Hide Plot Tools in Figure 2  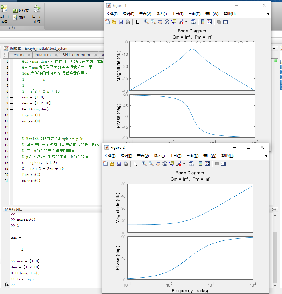[217, 164]
